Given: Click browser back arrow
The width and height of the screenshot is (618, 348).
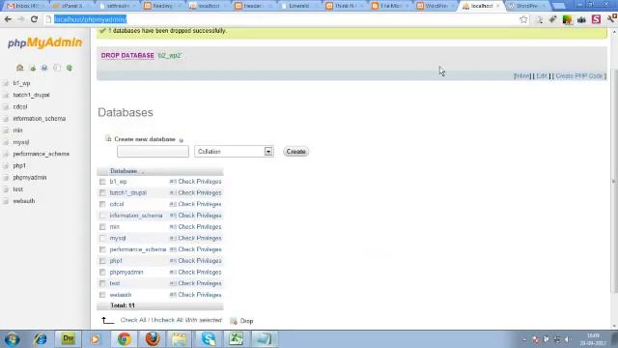Looking at the screenshot, I should pyautogui.click(x=8, y=19).
